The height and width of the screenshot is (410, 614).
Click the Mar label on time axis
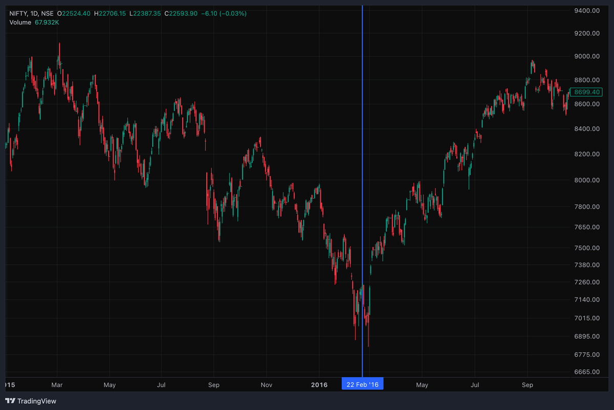57,385
